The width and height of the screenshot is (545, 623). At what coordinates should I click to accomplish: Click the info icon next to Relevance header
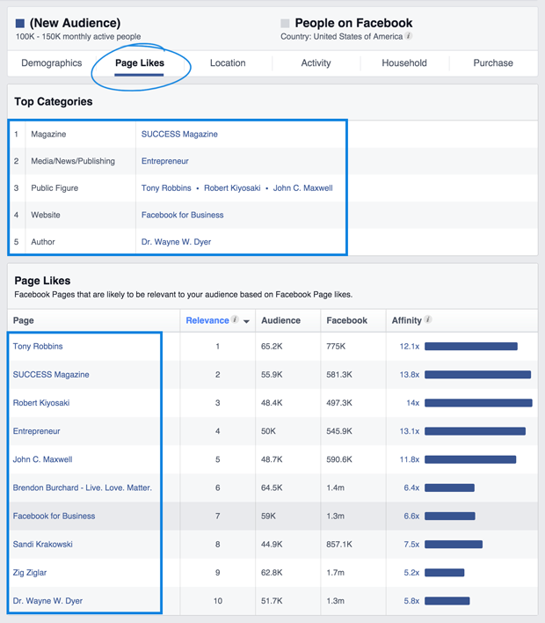(x=235, y=319)
